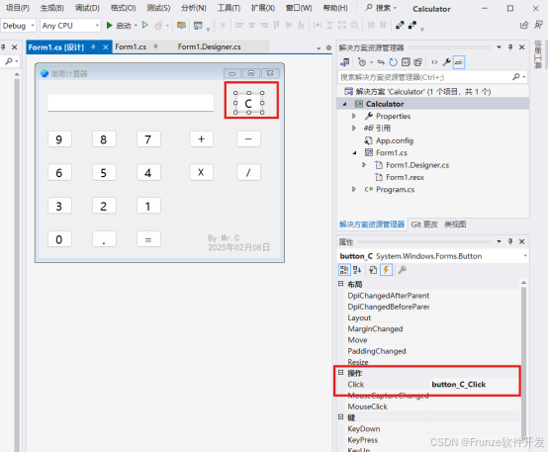The height and width of the screenshot is (453, 548).
Task: Expand the Program.cs node
Action: coord(354,190)
